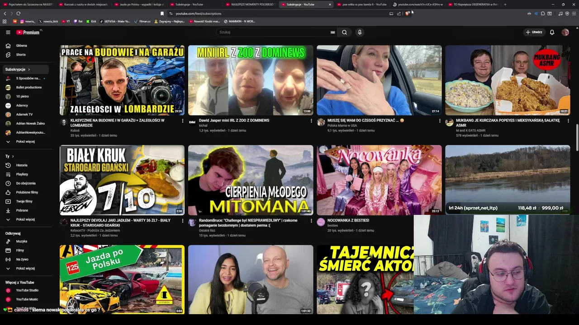
Task: Close the active Subskrypcje tab
Action: coord(330,5)
